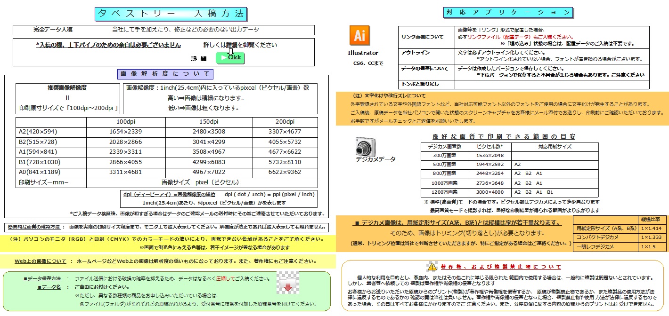The width and height of the screenshot is (669, 316).
Task: Click the Adobe Illustrator Ai icon
Action: [x=359, y=36]
